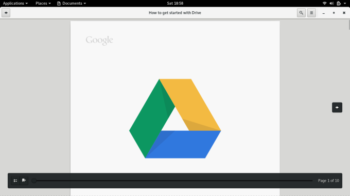Open the volume speaker indicator
This screenshot has height=196, width=350.
pos(331,4)
